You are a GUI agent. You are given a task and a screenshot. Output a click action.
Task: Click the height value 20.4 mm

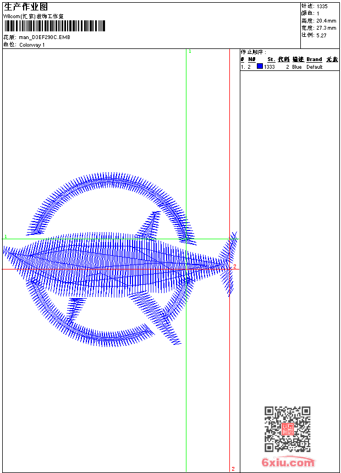(326, 21)
